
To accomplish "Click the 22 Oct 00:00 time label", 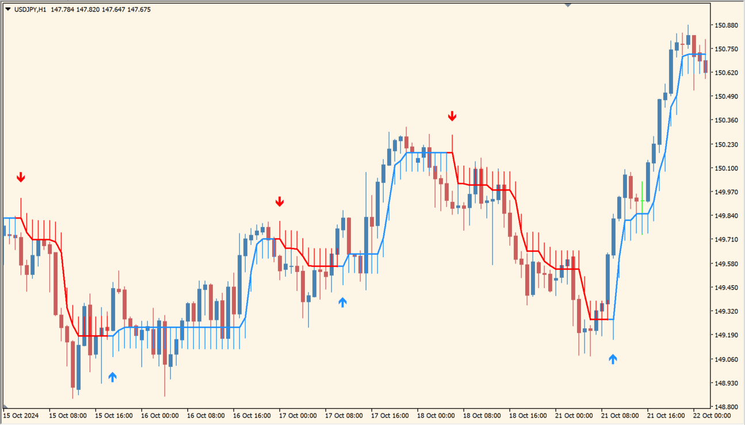I will (712, 415).
